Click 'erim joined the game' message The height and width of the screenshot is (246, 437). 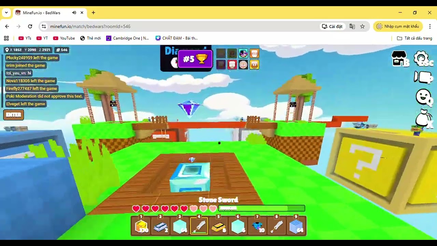[26, 65]
